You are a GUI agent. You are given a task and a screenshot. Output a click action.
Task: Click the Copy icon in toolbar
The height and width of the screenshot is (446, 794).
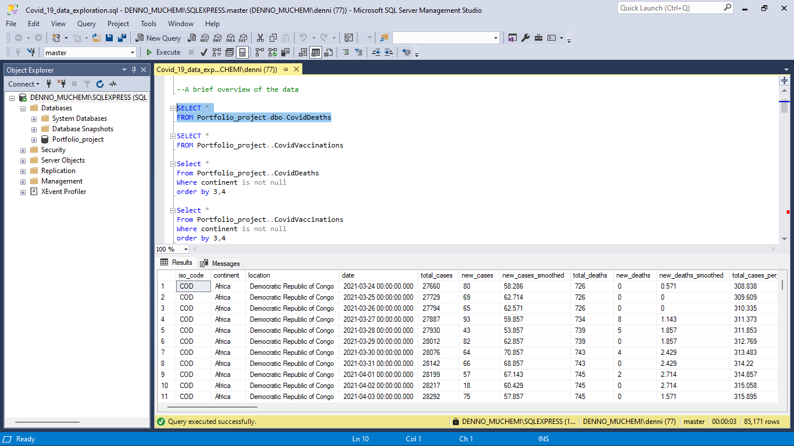coord(273,38)
